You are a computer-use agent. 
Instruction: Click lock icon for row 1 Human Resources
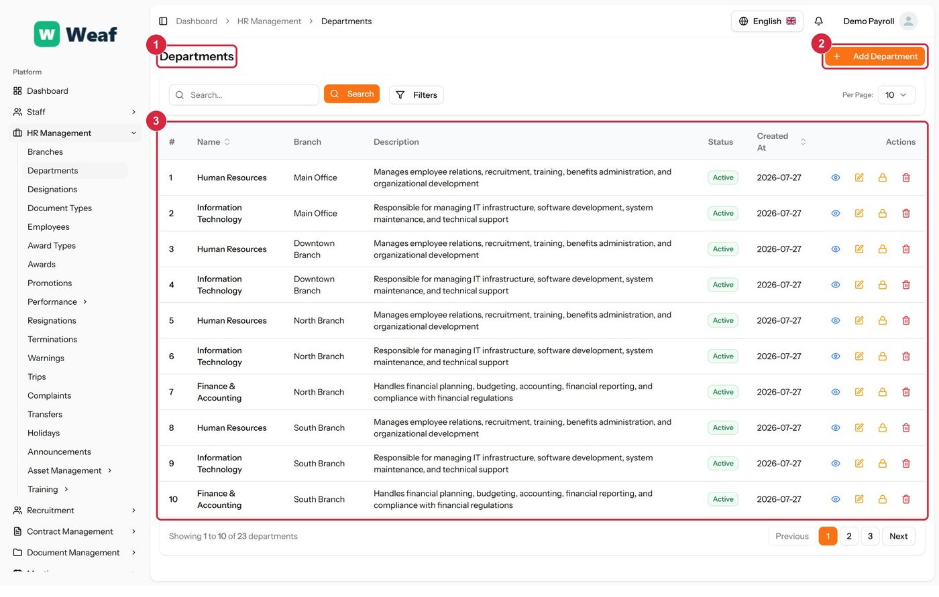coord(883,178)
